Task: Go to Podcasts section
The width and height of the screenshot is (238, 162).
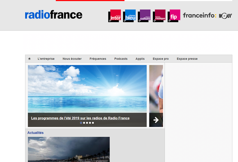Action: pos(121,59)
